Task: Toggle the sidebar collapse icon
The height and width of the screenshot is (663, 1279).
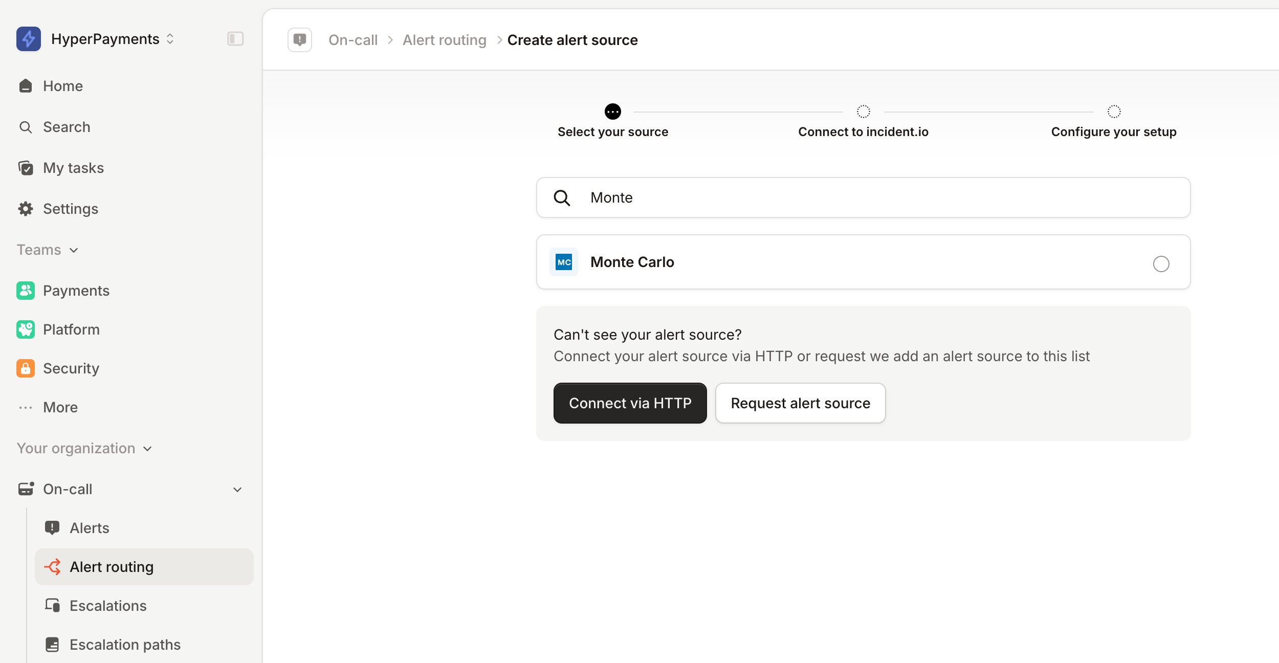Action: [235, 39]
